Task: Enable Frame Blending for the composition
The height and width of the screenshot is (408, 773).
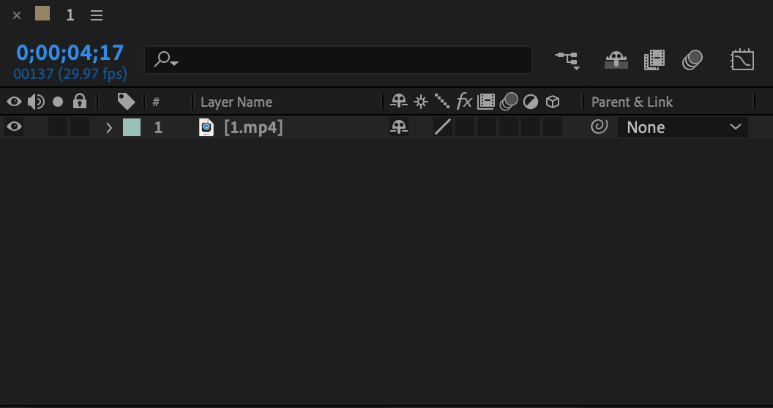Action: (x=654, y=61)
